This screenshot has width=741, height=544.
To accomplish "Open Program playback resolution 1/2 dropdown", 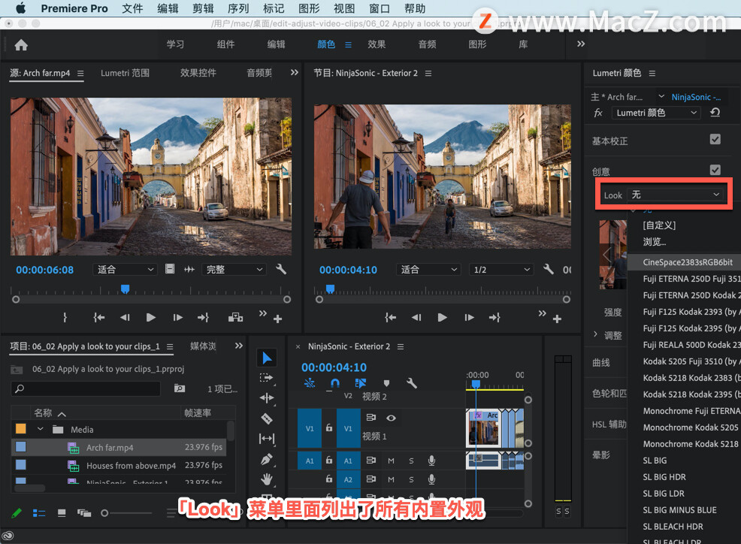I will (501, 270).
